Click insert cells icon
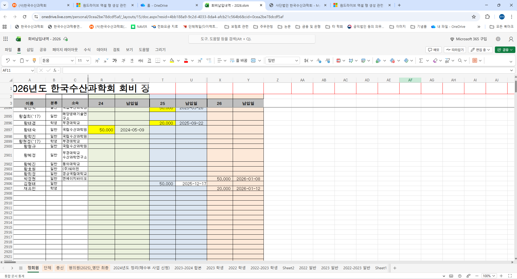The width and height of the screenshot is (517, 279). click(378, 61)
